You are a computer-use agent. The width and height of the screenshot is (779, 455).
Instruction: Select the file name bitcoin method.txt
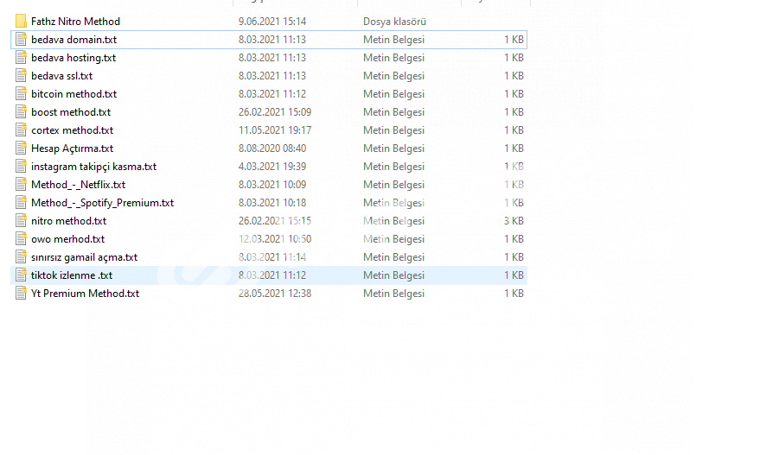(74, 94)
